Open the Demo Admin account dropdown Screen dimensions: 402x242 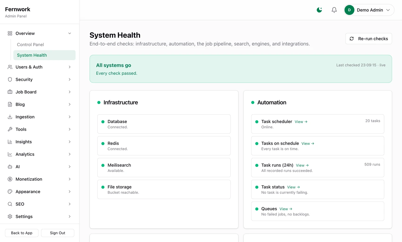[369, 10]
